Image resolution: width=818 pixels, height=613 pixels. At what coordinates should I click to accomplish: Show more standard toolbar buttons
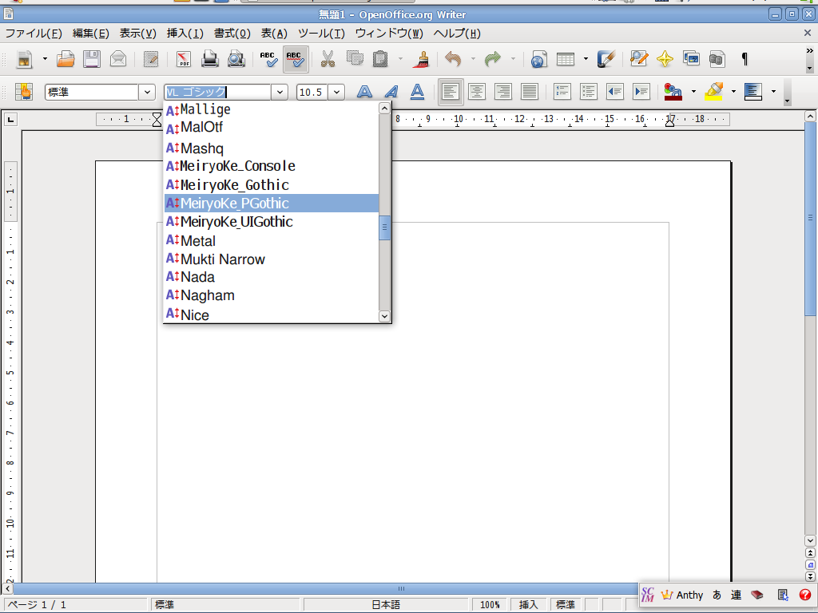coord(810,51)
